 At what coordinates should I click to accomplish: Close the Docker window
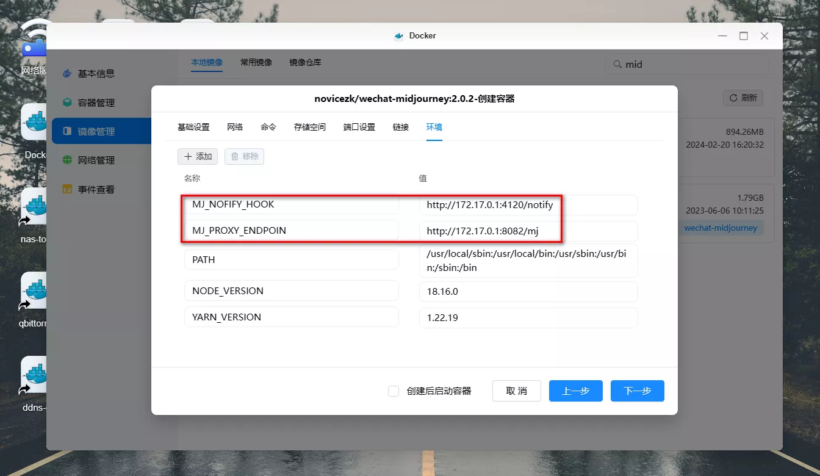click(764, 36)
